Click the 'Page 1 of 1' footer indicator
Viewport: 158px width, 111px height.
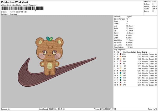152,109
